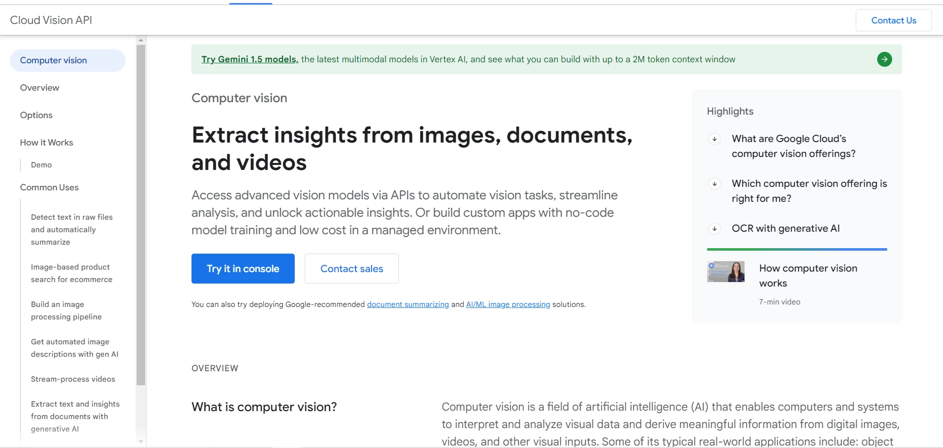Open the 'AI/ML image processing' link

(508, 304)
